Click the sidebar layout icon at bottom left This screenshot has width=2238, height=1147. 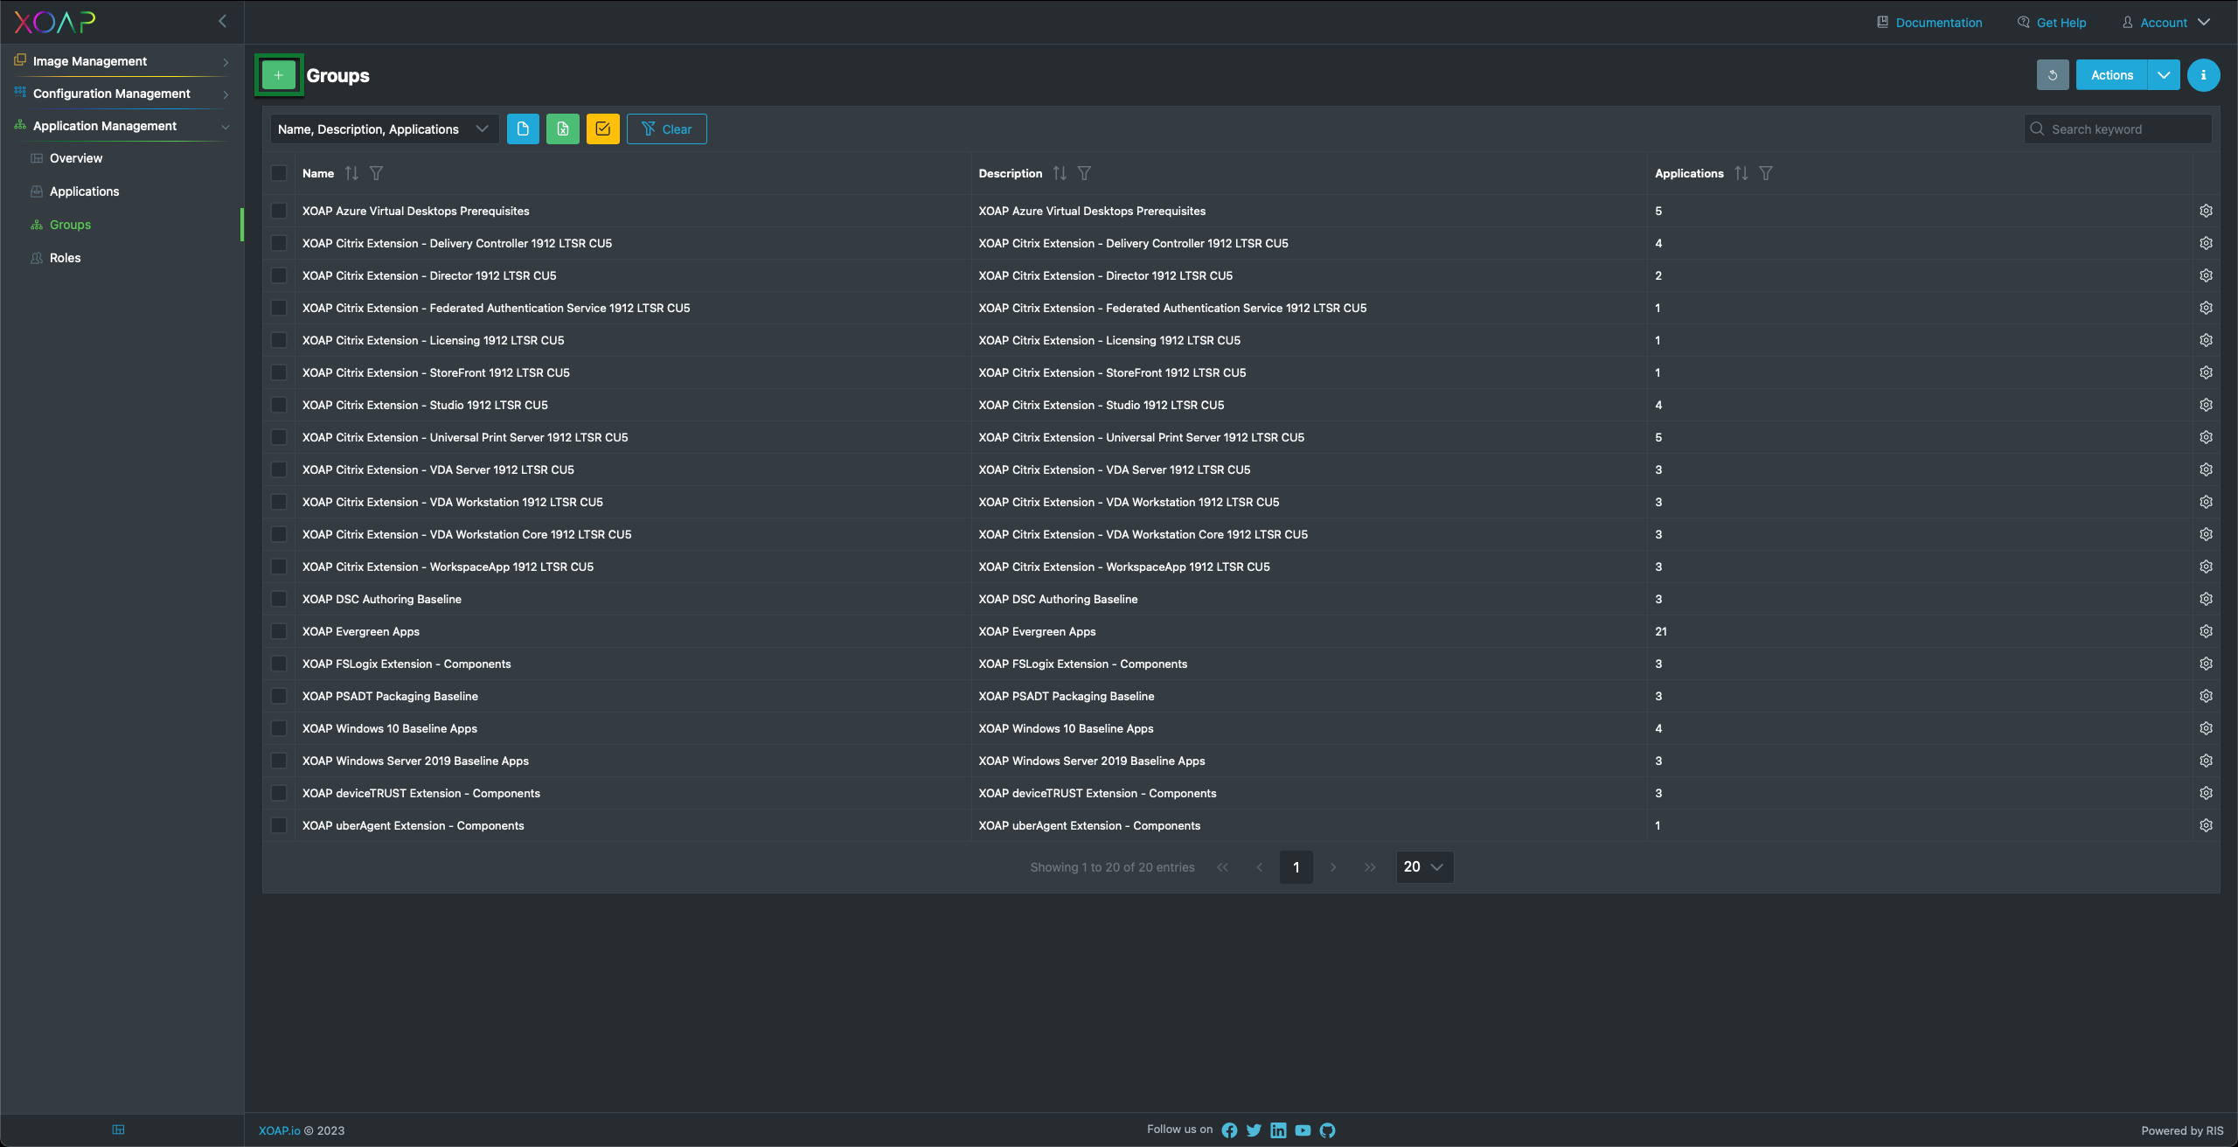119,1130
